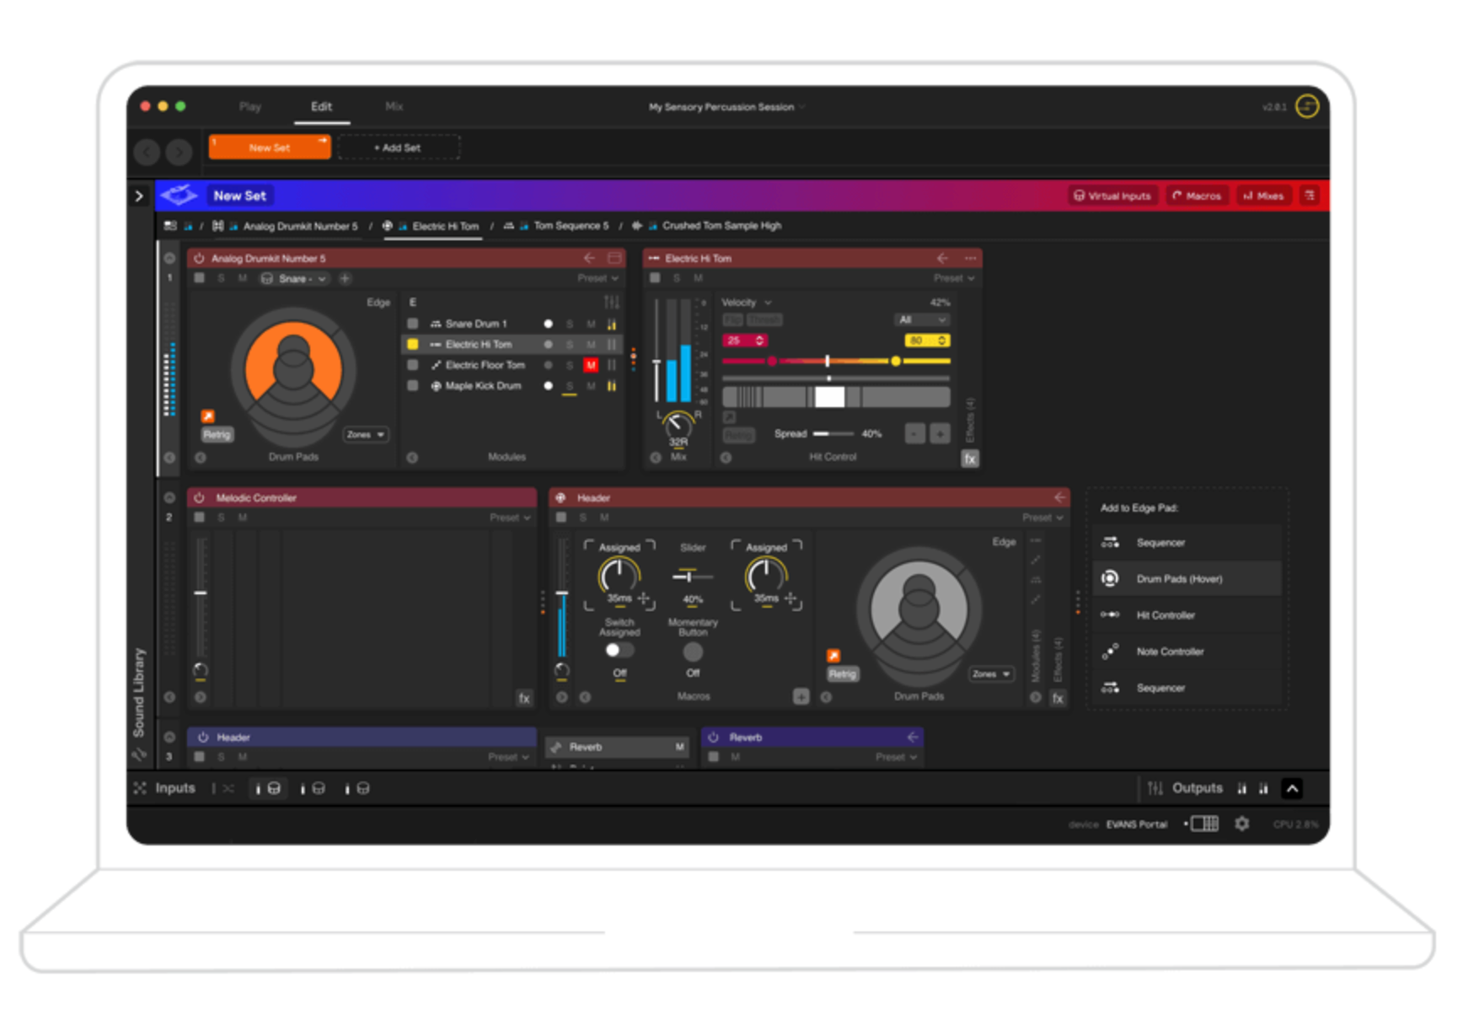
Task: Toggle power on purple Reverb module
Action: coord(714,738)
